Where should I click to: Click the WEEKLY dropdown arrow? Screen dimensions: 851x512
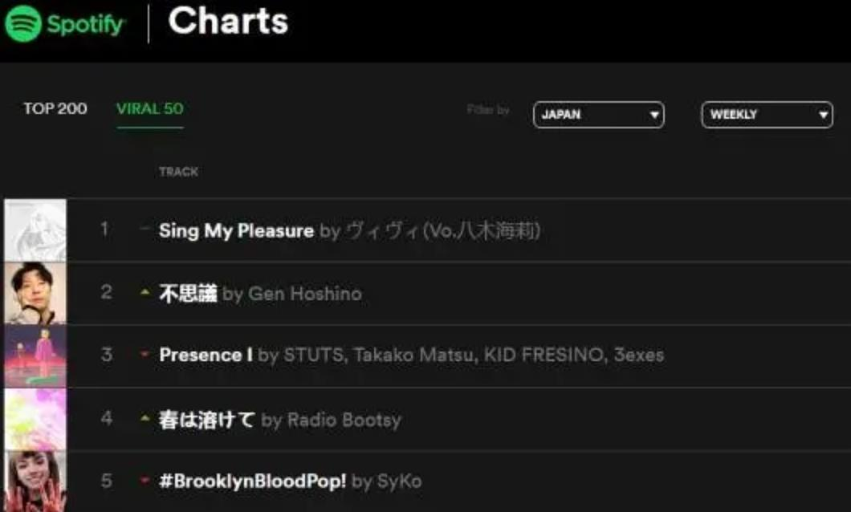click(x=823, y=116)
